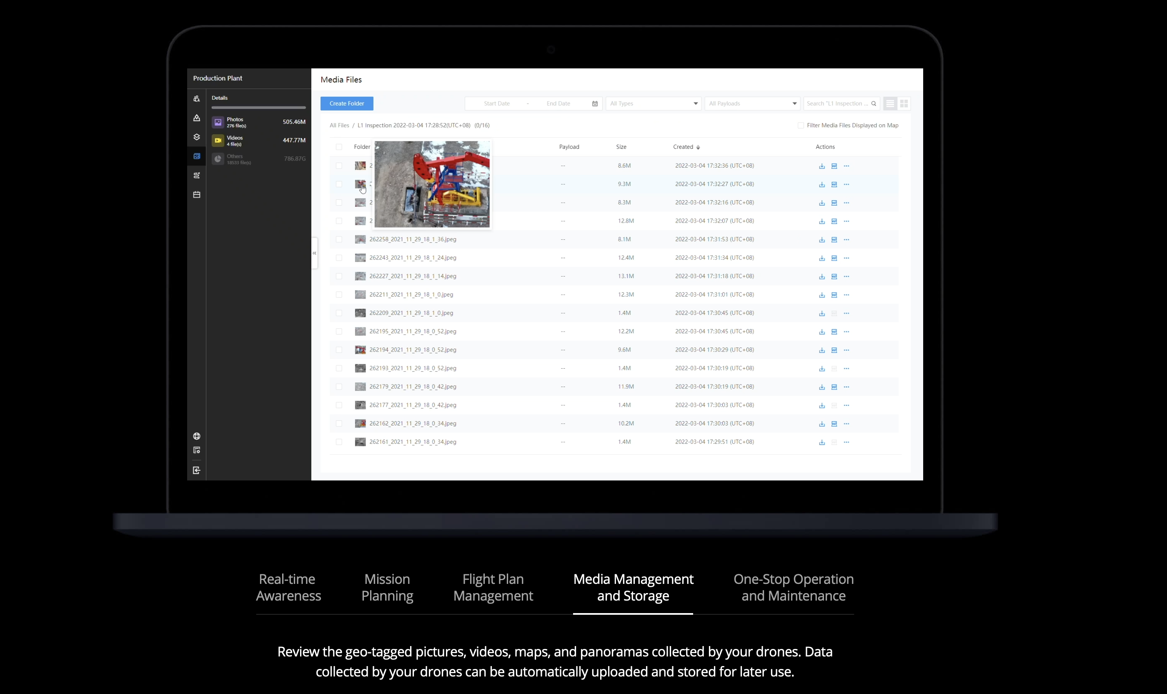
Task: Download the 262258_2021_11_29_18_1_36.jpeg file
Action: 821,239
